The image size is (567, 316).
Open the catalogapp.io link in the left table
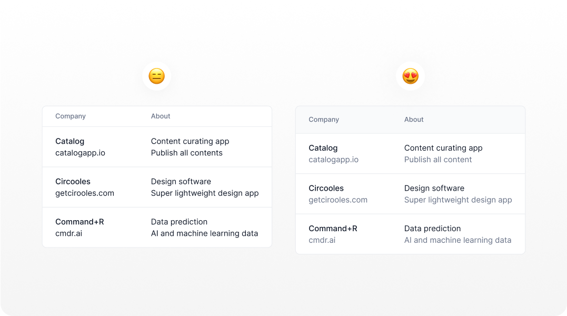pos(80,153)
